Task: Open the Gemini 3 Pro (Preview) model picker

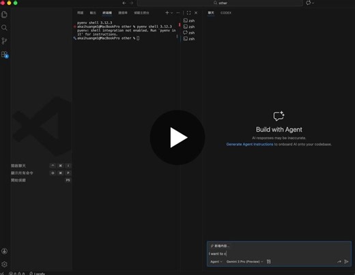Action: 244,261
